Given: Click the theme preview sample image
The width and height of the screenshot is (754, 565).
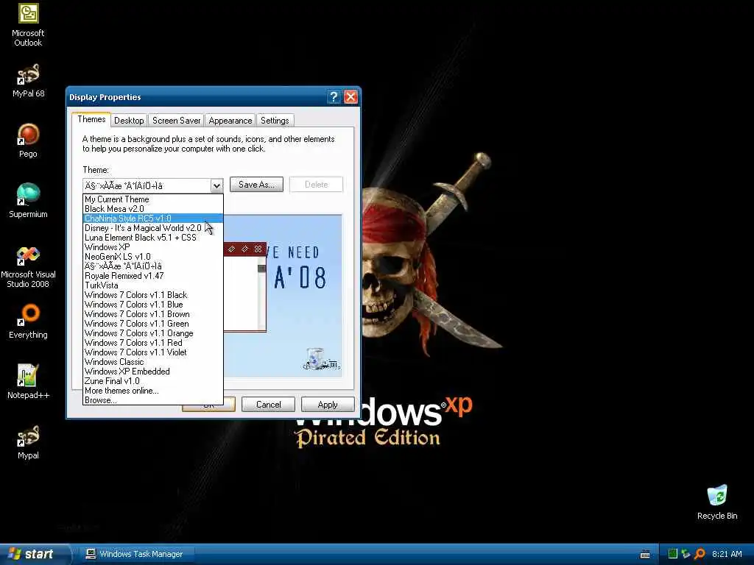Looking at the screenshot, I should tap(283, 296).
